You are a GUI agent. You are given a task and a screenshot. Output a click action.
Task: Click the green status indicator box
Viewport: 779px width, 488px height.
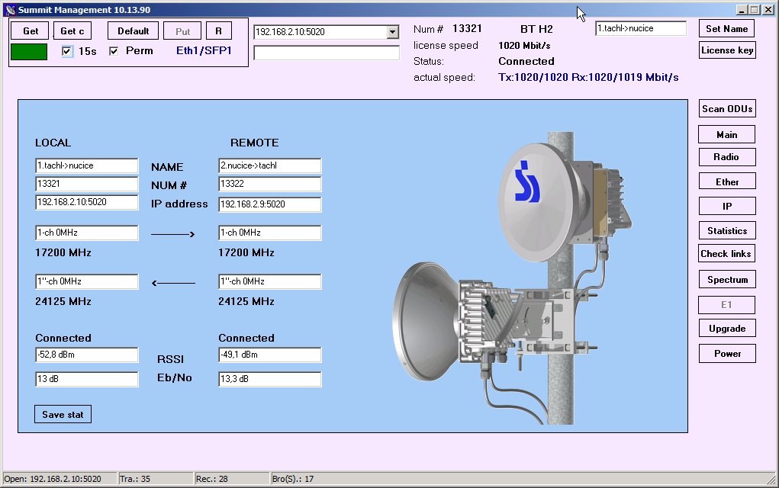tap(29, 52)
